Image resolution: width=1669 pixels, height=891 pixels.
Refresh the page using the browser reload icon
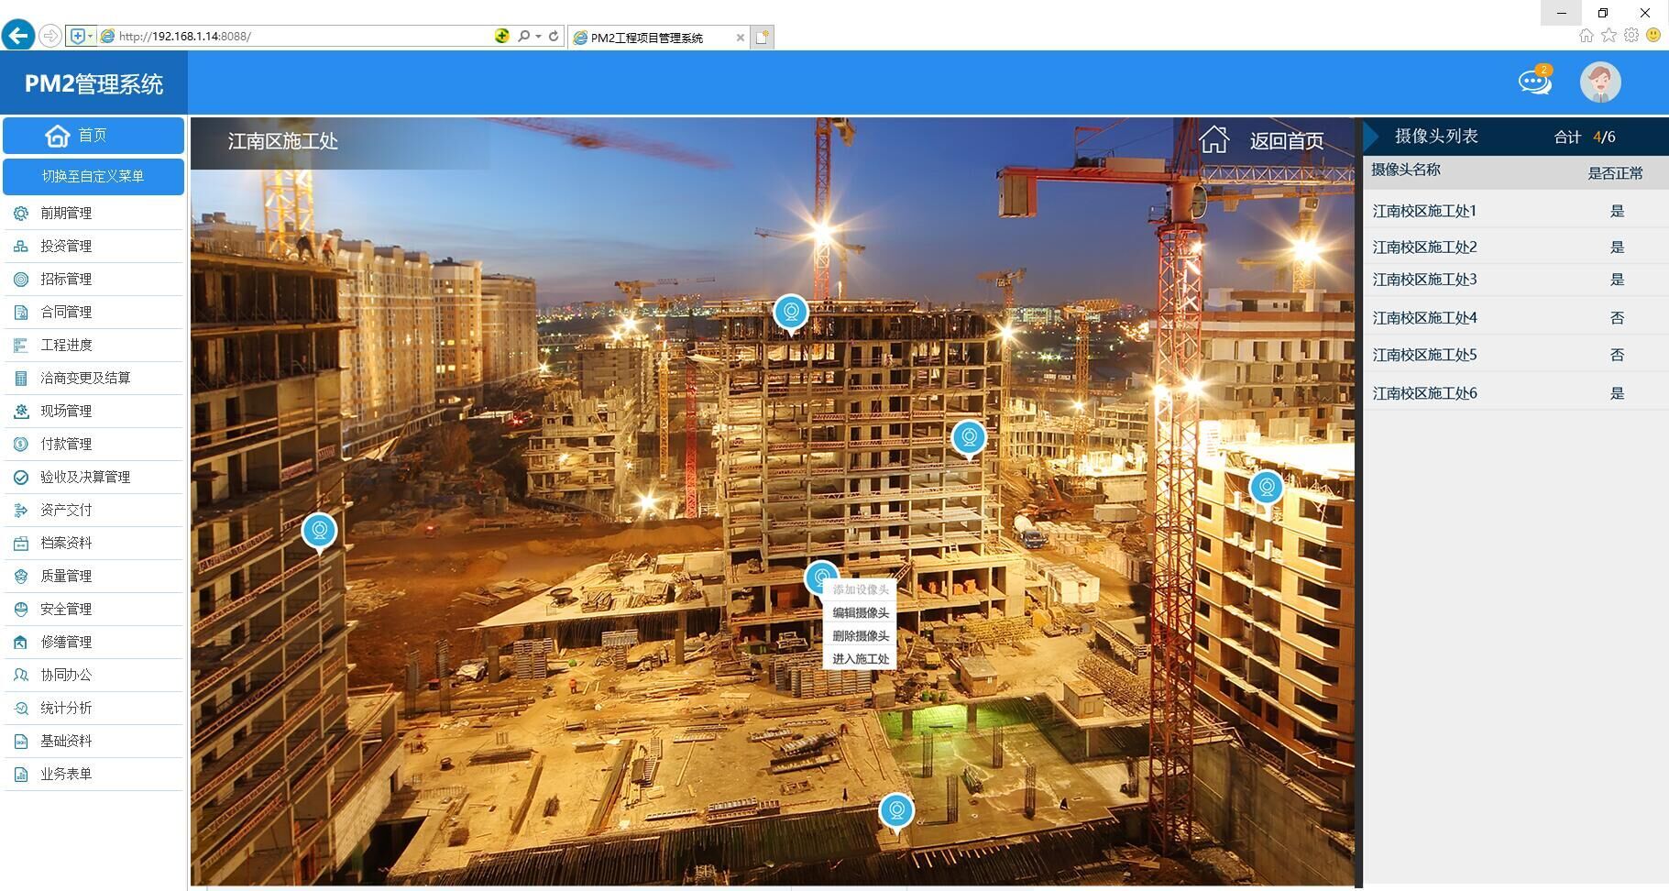tap(554, 37)
